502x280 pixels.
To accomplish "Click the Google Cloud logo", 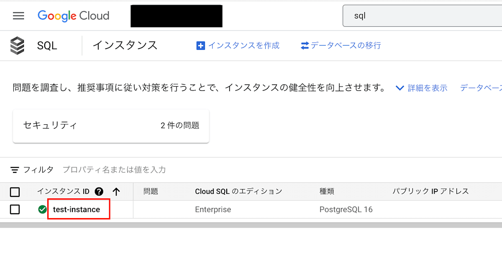I will [73, 16].
